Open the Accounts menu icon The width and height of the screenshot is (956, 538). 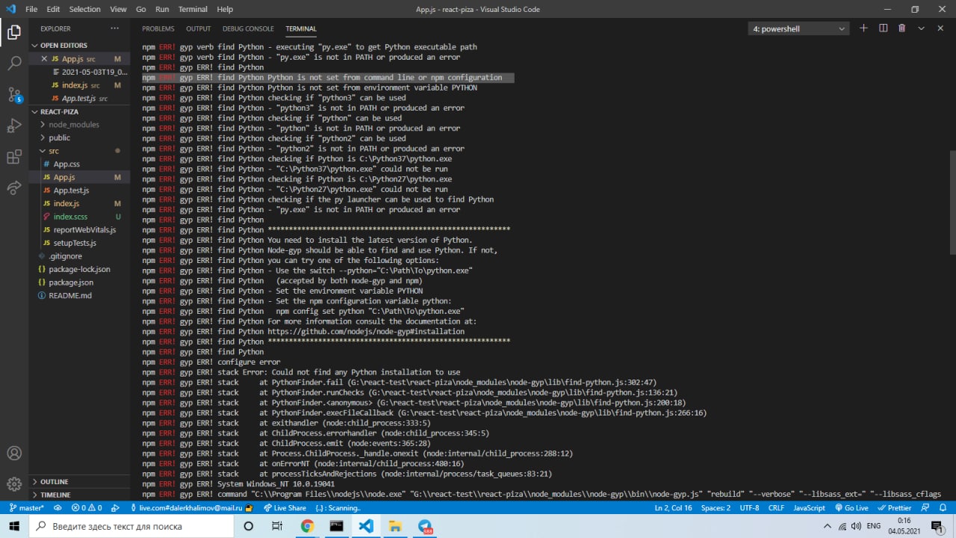point(14,453)
